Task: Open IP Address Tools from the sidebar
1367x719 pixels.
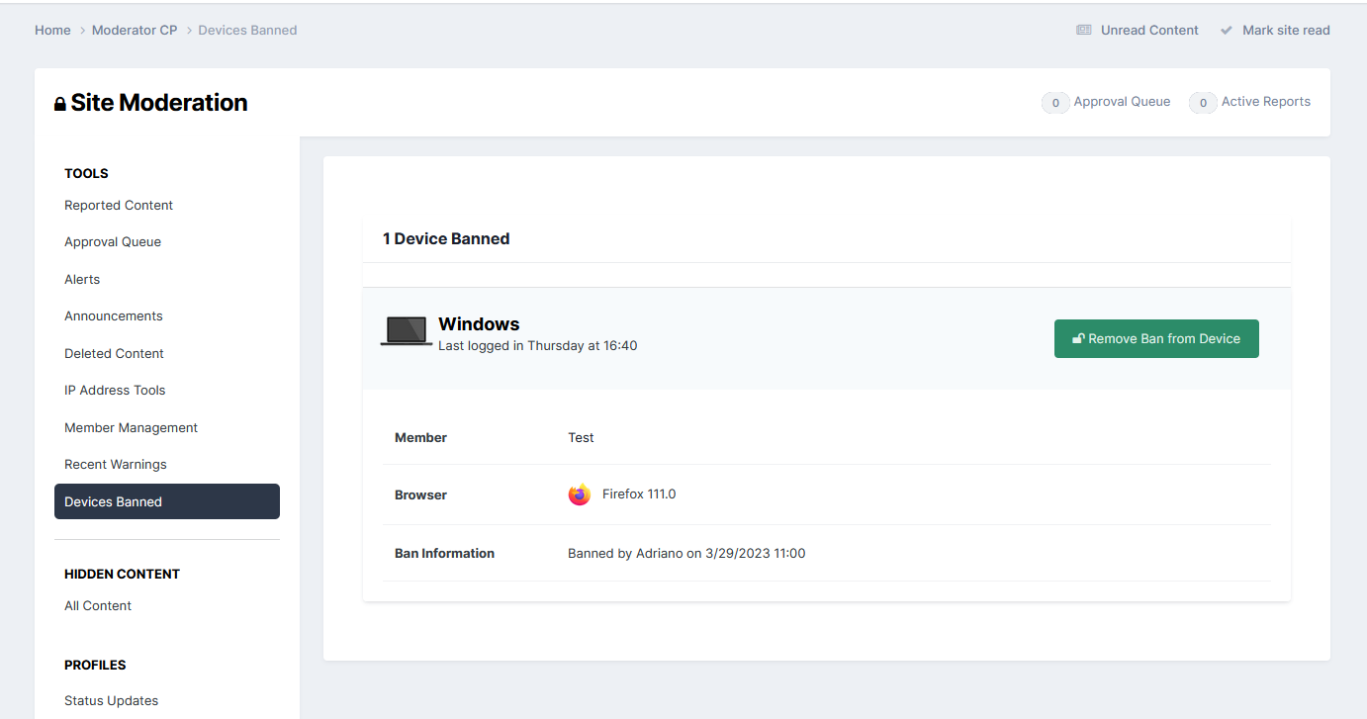Action: click(x=114, y=390)
